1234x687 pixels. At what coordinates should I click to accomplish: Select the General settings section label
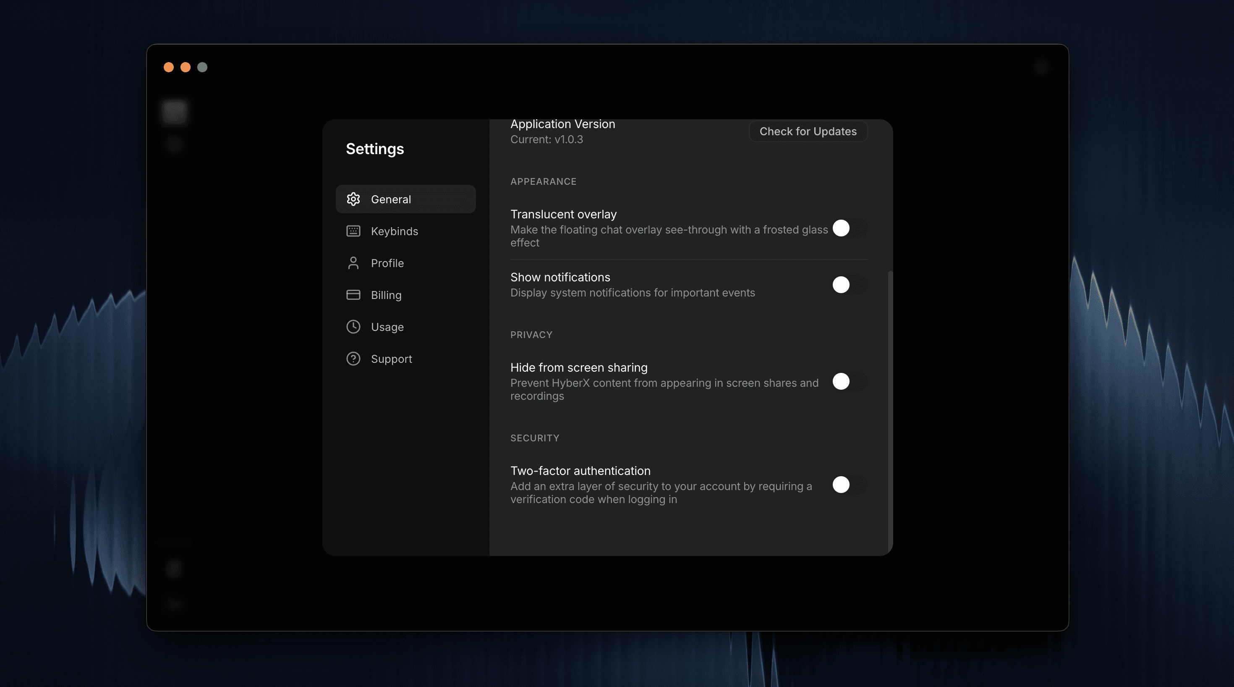click(x=391, y=199)
